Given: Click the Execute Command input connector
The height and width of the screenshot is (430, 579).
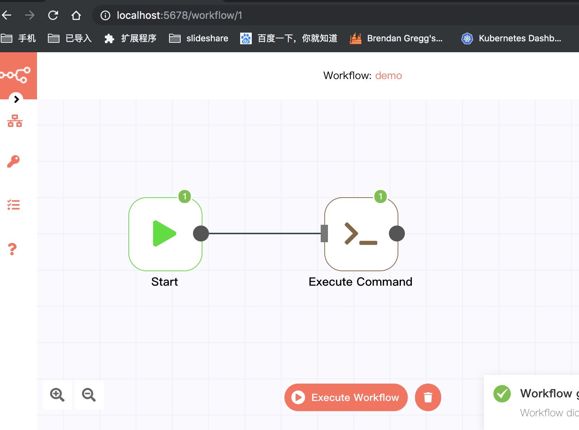Looking at the screenshot, I should coord(324,233).
